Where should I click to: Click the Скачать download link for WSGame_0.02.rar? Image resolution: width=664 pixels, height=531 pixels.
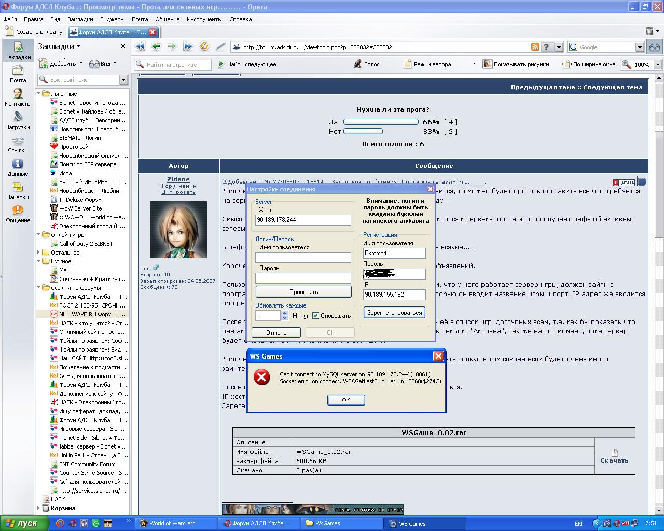(614, 460)
